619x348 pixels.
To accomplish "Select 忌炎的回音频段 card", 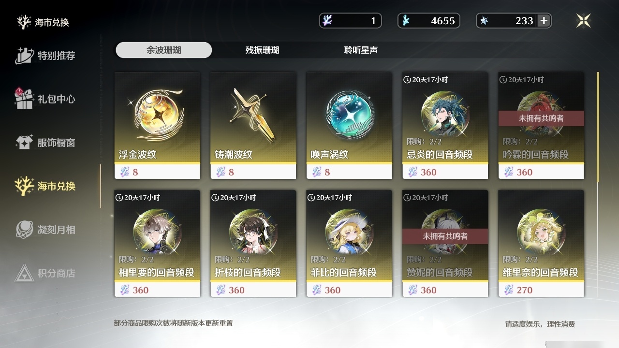I will (x=445, y=126).
